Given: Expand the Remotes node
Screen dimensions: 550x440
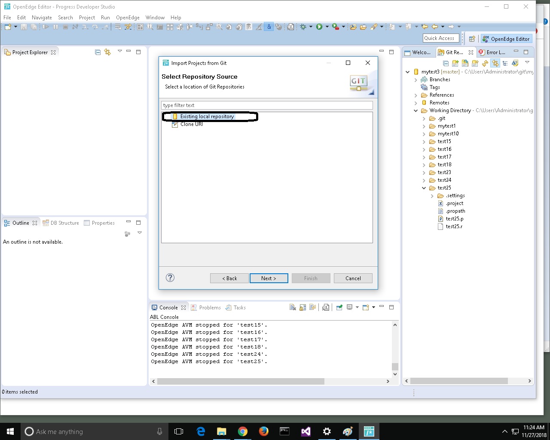Looking at the screenshot, I should (416, 103).
